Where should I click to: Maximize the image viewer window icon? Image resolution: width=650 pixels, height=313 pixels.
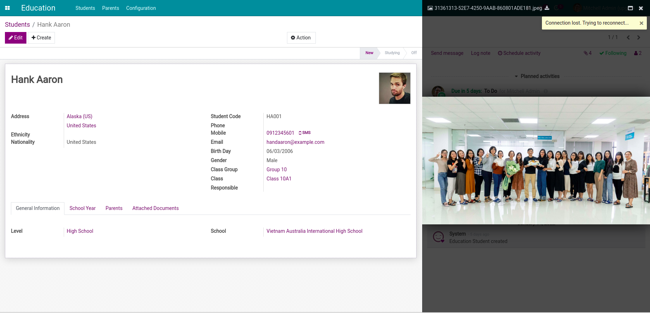click(x=630, y=8)
